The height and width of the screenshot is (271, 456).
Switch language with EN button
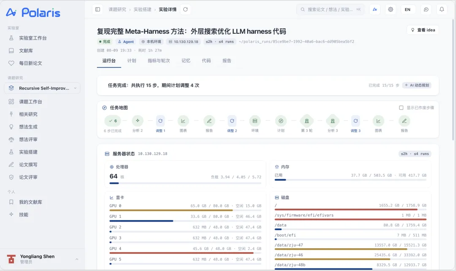pos(407,10)
